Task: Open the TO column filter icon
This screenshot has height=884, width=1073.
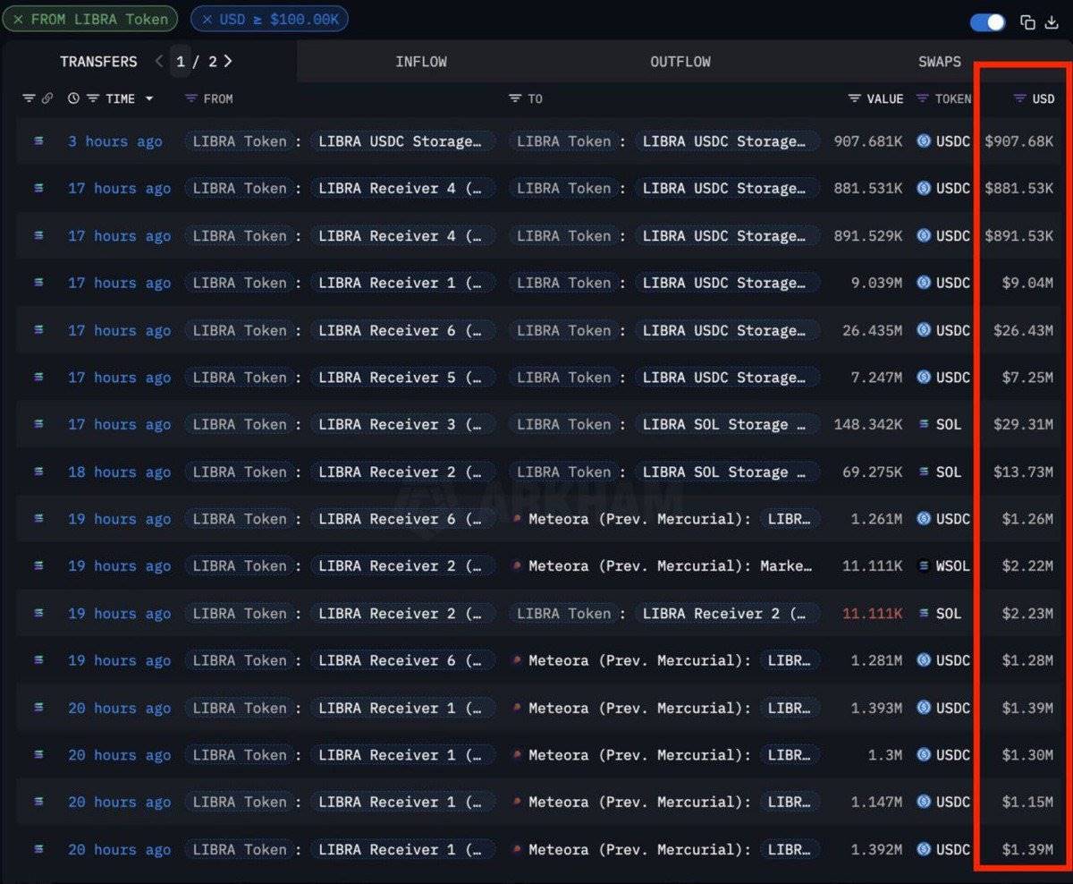Action: tap(514, 98)
